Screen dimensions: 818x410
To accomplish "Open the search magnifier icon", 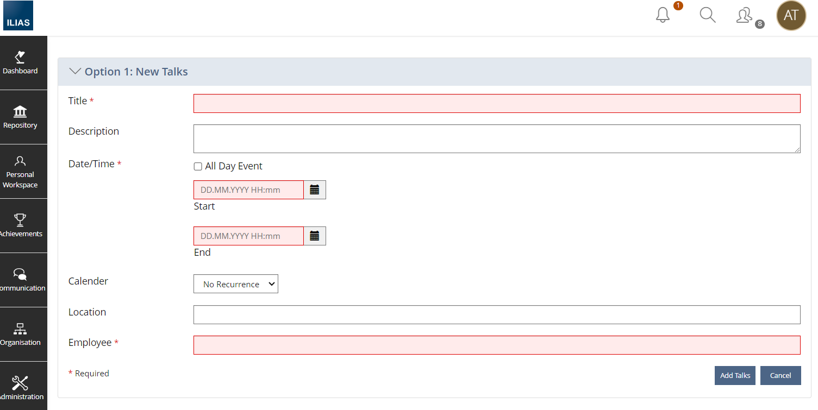I will click(x=707, y=15).
